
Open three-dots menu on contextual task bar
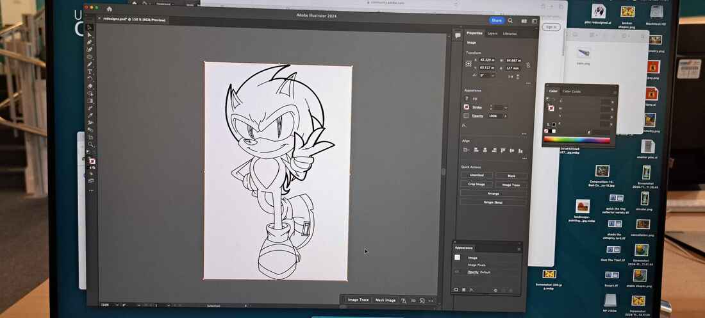431,301
